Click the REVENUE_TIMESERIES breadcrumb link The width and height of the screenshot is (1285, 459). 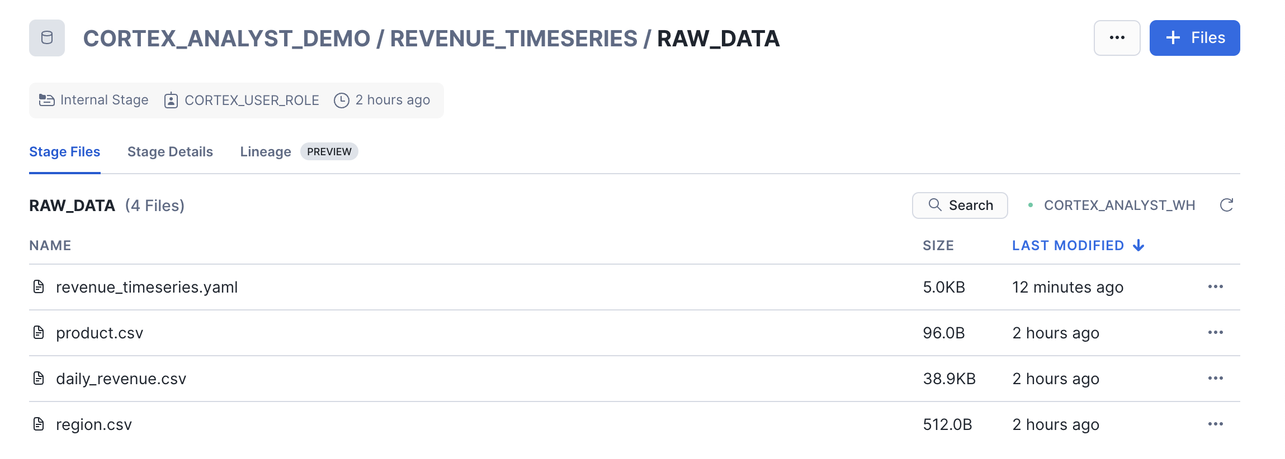513,39
